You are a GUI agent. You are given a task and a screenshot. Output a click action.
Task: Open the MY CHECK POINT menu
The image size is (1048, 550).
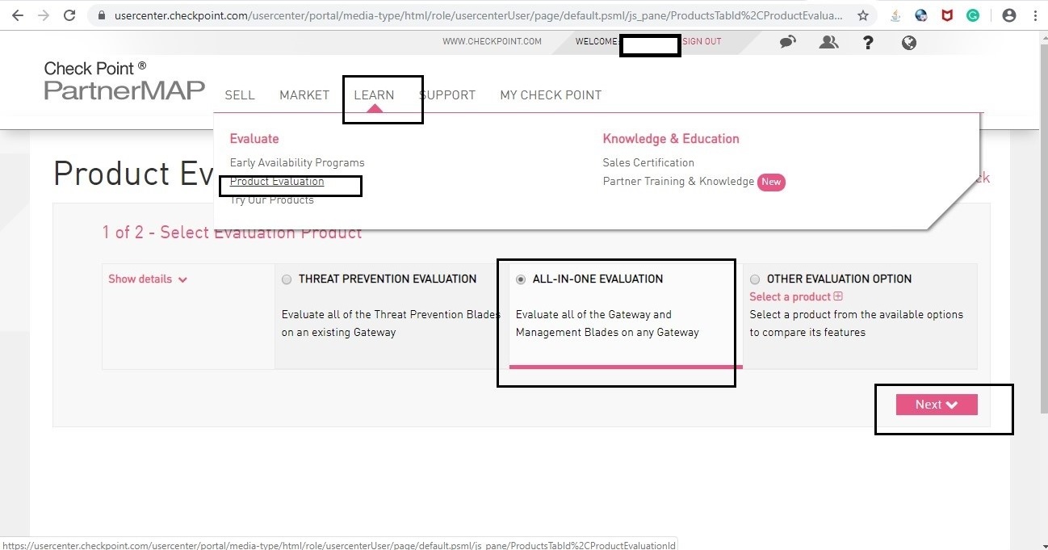[551, 95]
